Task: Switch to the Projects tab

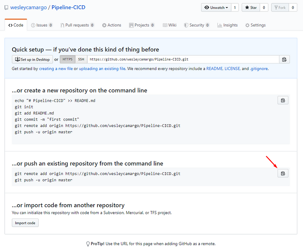Action: pyautogui.click(x=141, y=25)
